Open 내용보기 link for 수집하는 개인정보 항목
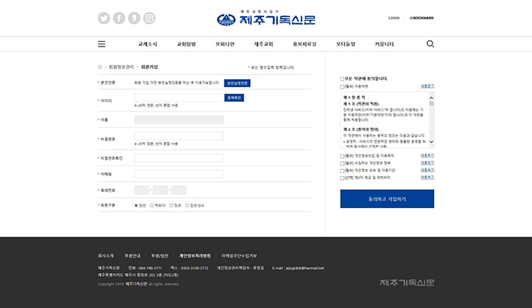 pos(427,163)
